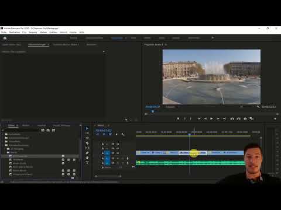Toggle V1 track targeting
The height and width of the screenshot is (210, 281).
pos(107,153)
